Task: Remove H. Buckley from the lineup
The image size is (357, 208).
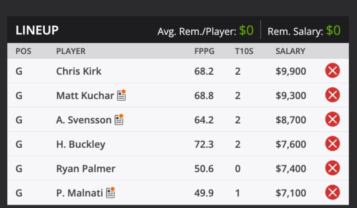Action: [x=332, y=144]
